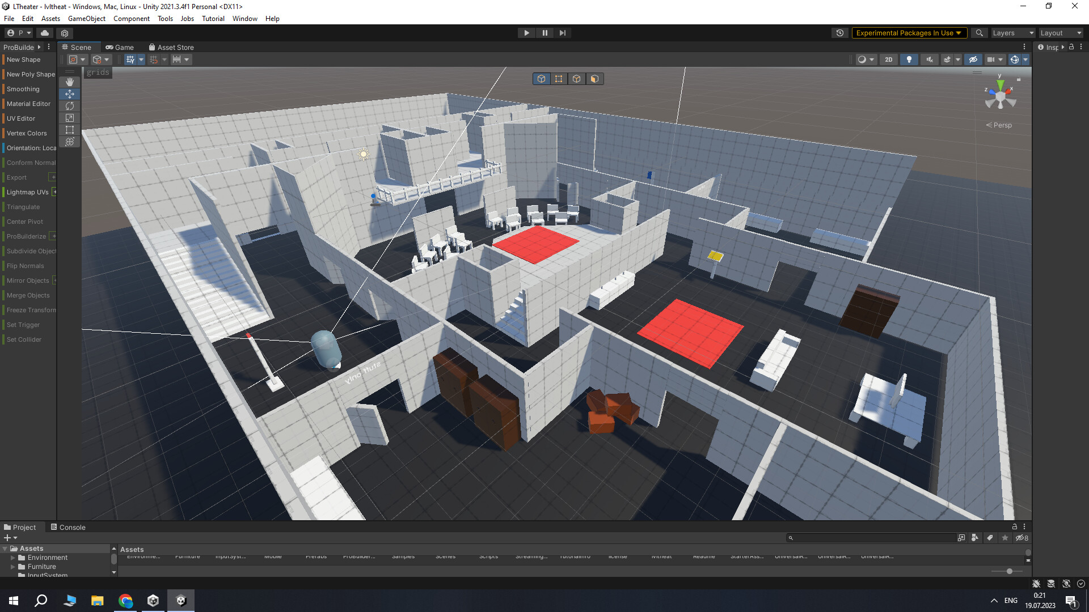Image resolution: width=1089 pixels, height=612 pixels.
Task: Open global search magnifier icon
Action: pyautogui.click(x=979, y=33)
